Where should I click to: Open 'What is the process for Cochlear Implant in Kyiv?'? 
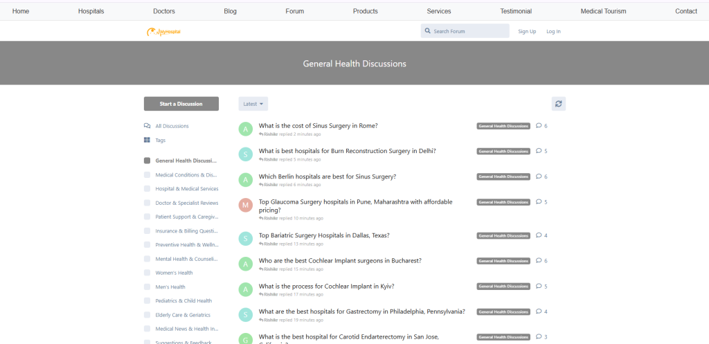pos(327,286)
